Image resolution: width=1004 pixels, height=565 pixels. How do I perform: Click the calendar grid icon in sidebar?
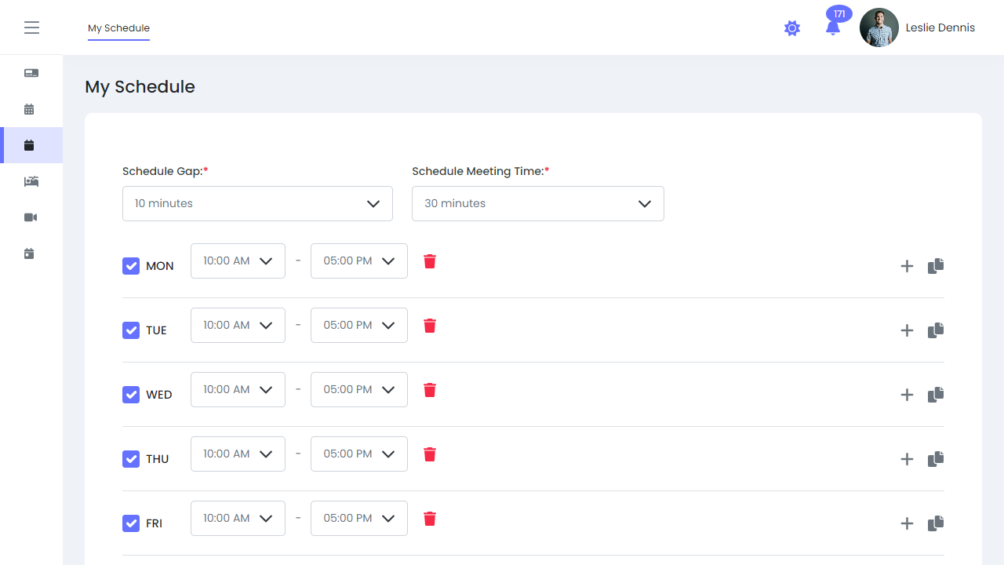point(30,109)
